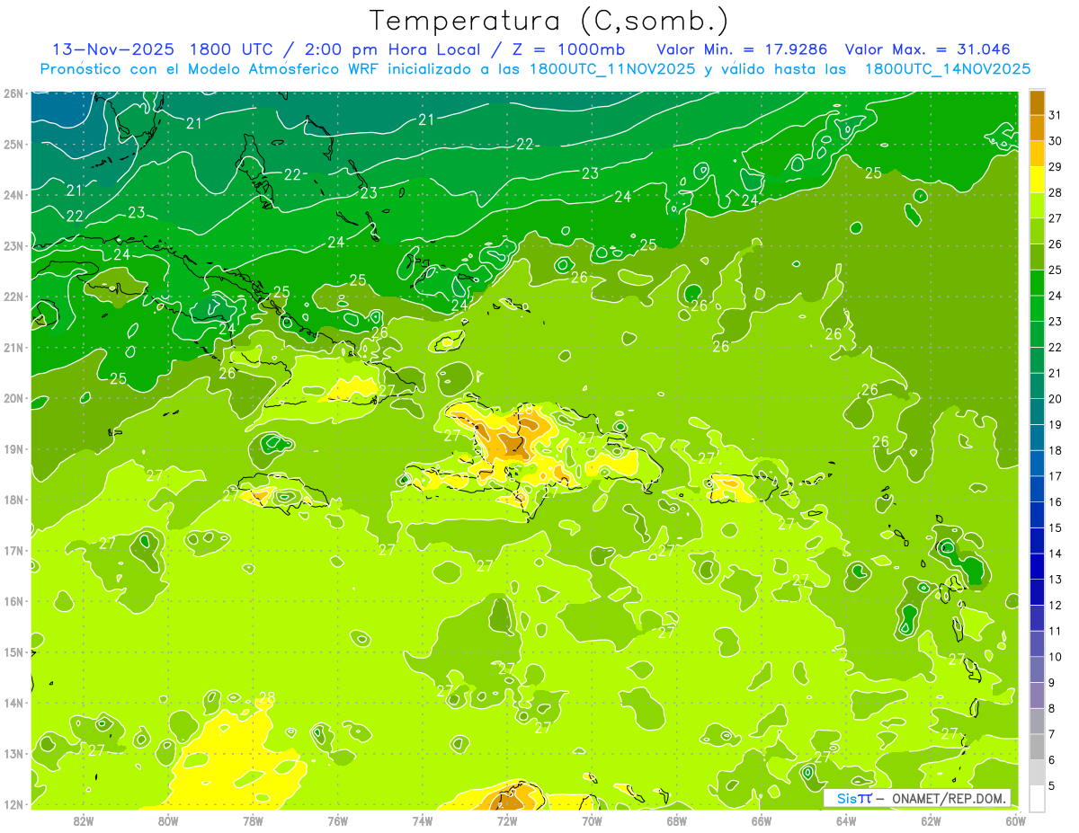Click the latitude axis label '12N'
The image size is (1079, 833).
[x=13, y=804]
